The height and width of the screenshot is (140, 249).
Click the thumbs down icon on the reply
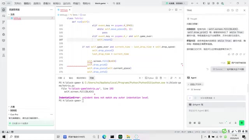(233, 54)
